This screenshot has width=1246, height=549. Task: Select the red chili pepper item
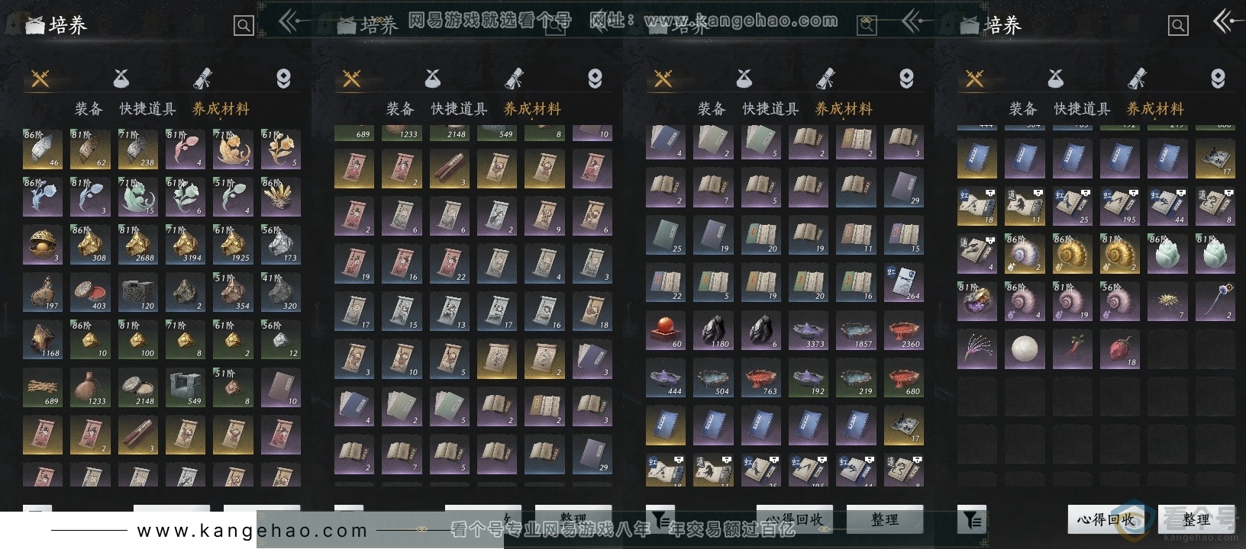[x=1072, y=349]
